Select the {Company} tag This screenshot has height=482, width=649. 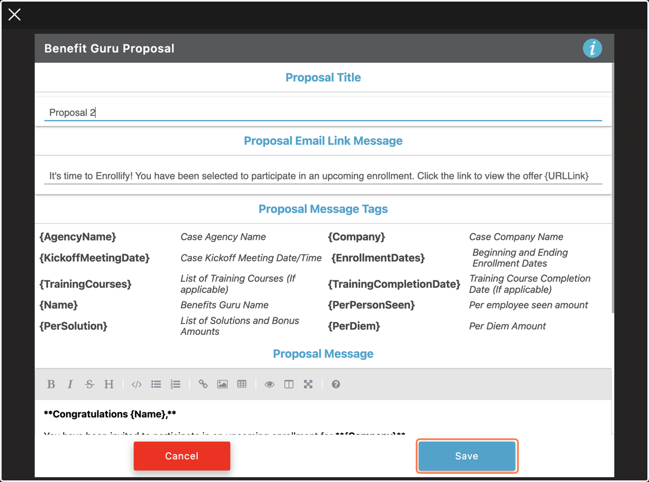(x=356, y=237)
